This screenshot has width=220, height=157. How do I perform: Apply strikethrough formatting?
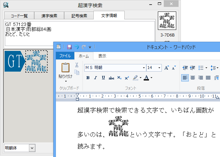[111, 78]
